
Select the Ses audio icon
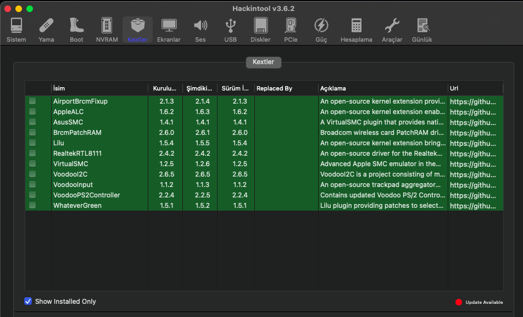coord(201,30)
